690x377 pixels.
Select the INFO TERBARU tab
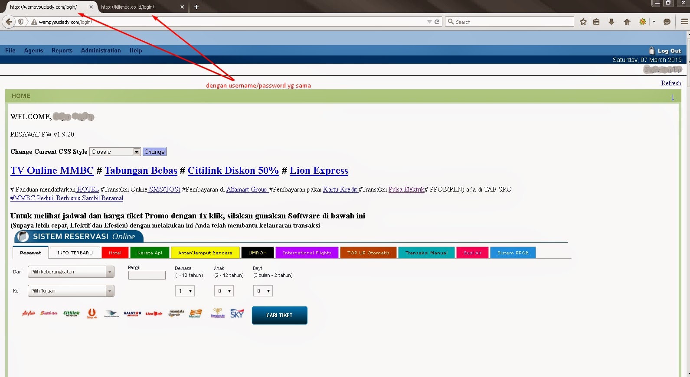[75, 253]
